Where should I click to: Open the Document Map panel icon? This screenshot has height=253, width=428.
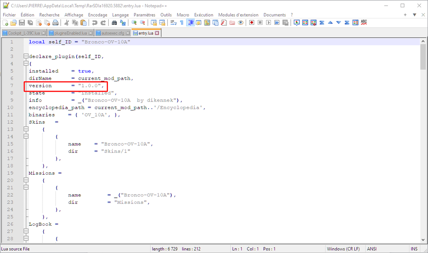[207, 23]
